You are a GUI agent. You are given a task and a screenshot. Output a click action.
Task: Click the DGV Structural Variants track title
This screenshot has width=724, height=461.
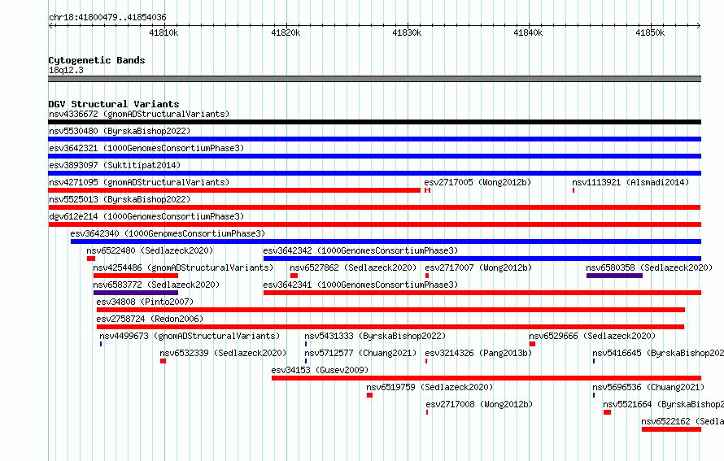114,104
